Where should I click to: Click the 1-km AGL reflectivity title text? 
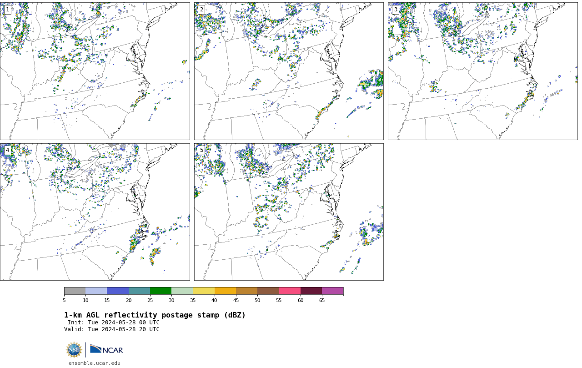click(155, 315)
